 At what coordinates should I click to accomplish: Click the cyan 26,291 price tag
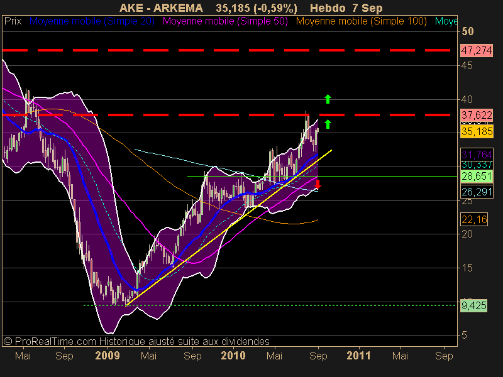(477, 192)
